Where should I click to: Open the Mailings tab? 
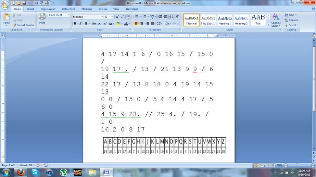pyautogui.click(x=87, y=9)
